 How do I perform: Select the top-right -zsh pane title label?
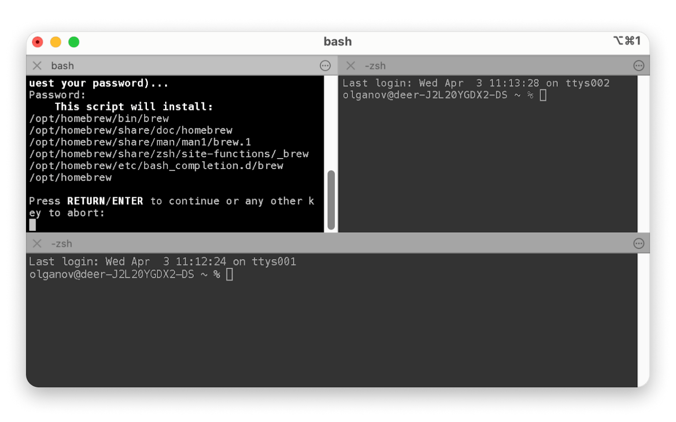[375, 66]
